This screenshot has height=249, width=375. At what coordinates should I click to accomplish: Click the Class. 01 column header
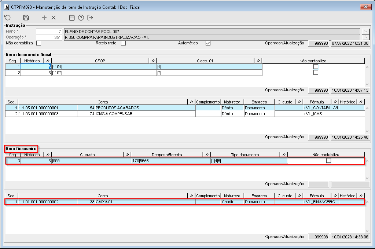[205, 61]
